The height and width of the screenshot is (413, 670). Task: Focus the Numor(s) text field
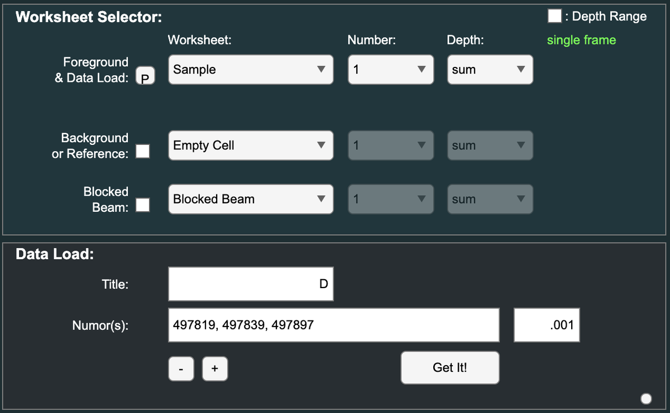click(x=333, y=325)
